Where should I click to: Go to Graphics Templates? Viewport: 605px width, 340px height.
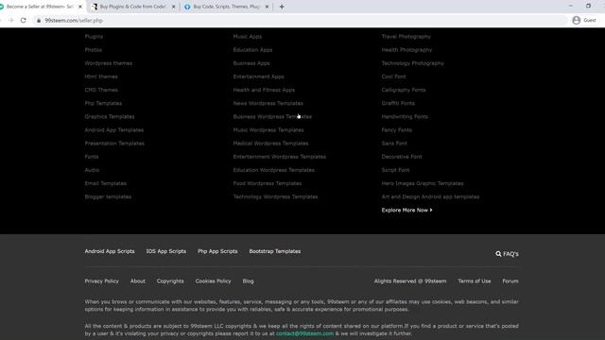(110, 117)
